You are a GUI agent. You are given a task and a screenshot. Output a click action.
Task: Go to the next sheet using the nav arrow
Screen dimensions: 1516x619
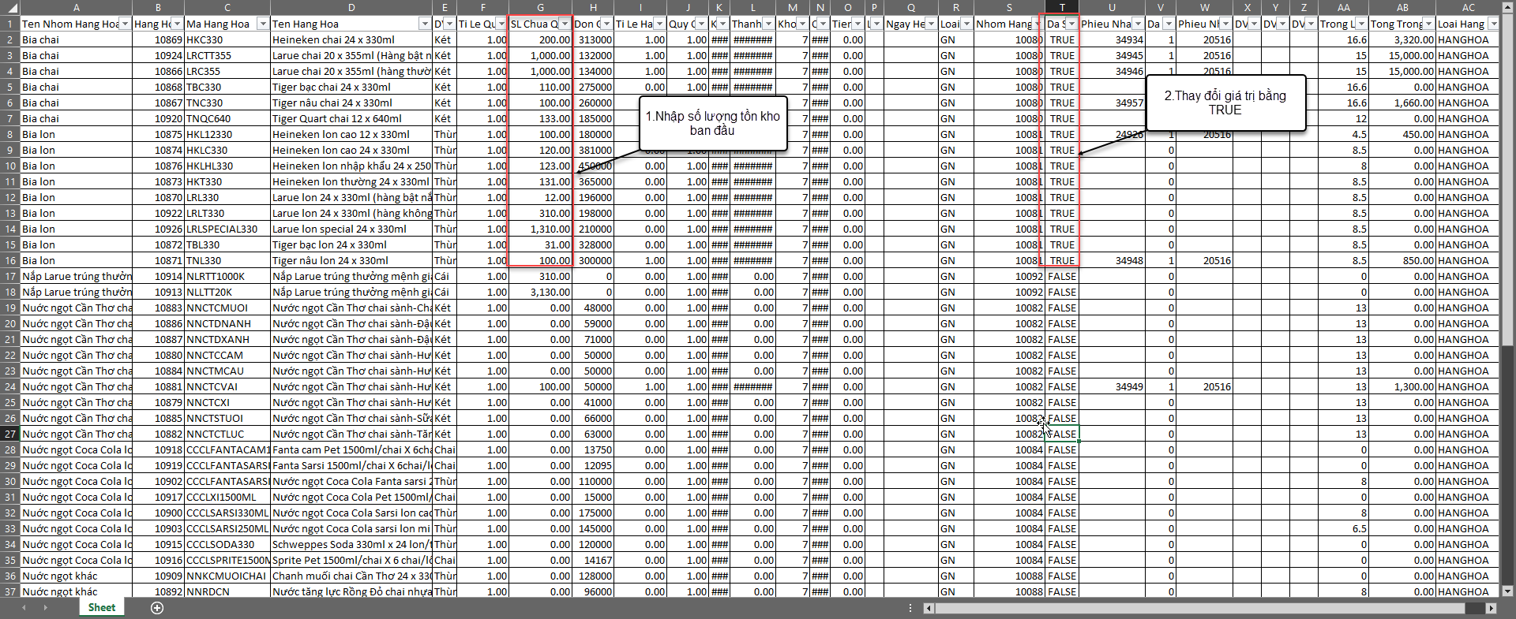click(x=45, y=608)
